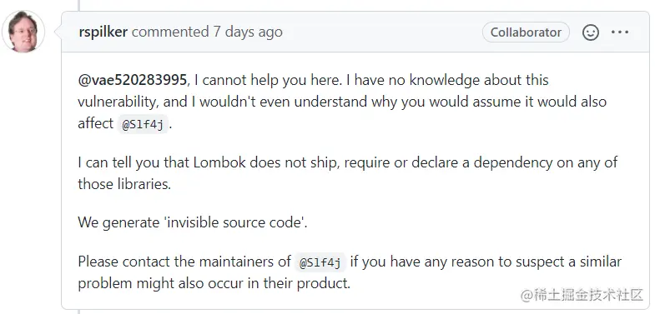Click the comment bubble pointer beside avatar
The image size is (655, 314).
[58, 32]
